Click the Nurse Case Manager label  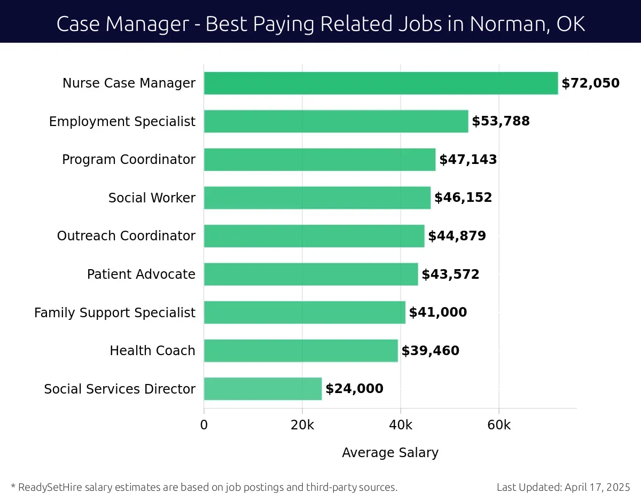[129, 83]
